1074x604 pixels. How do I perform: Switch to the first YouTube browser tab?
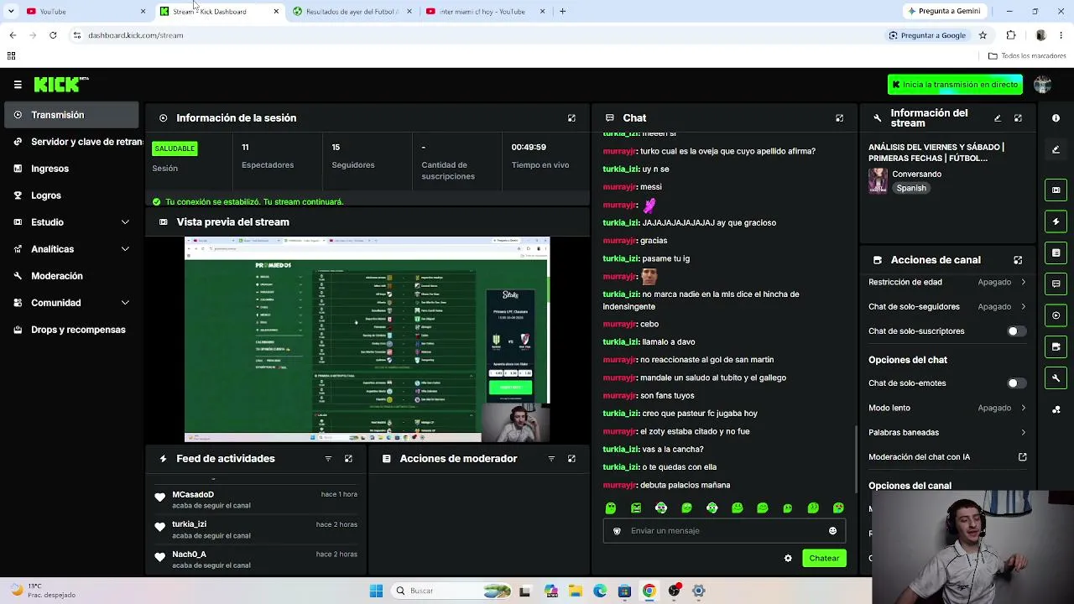(x=84, y=12)
